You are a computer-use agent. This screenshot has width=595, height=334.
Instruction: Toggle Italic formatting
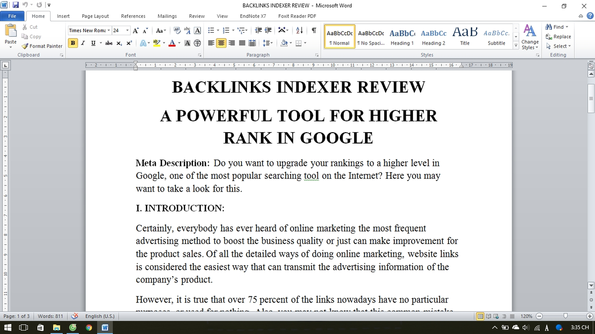click(x=82, y=43)
